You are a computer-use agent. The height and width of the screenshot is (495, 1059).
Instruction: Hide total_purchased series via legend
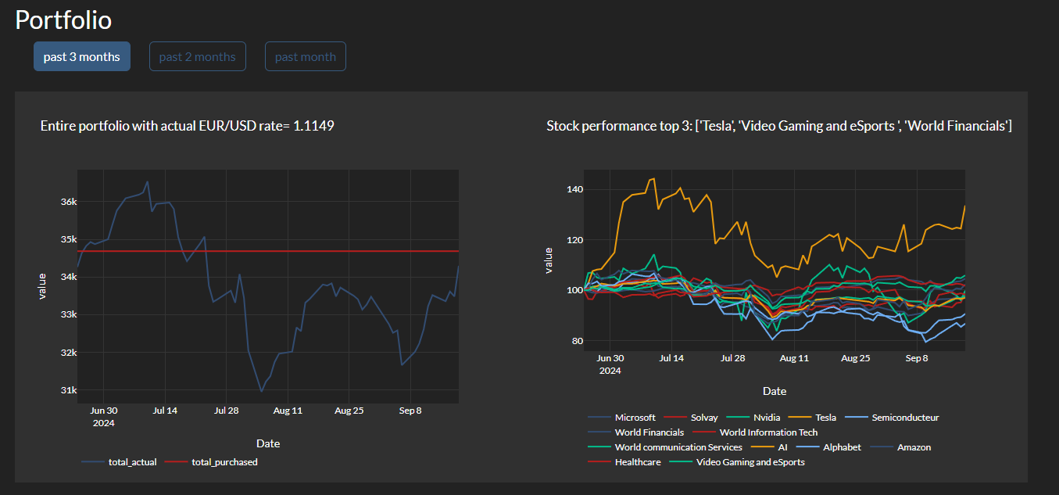[x=224, y=462]
